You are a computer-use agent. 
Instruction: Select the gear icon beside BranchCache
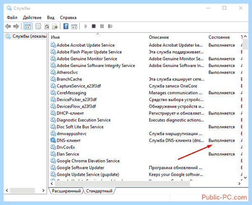pos(53,79)
